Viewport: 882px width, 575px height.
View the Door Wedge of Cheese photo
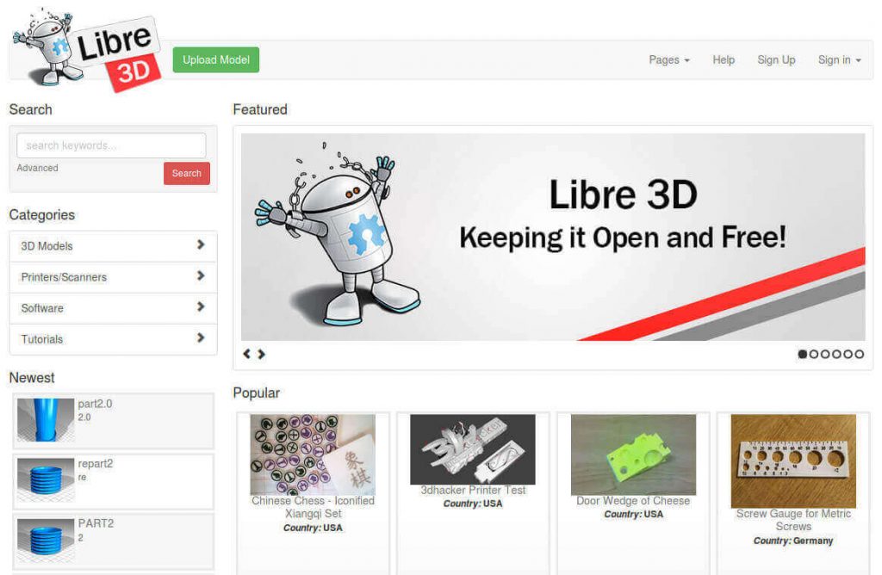coord(633,454)
